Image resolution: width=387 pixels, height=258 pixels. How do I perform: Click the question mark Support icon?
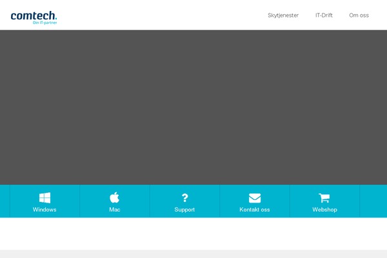point(184,198)
